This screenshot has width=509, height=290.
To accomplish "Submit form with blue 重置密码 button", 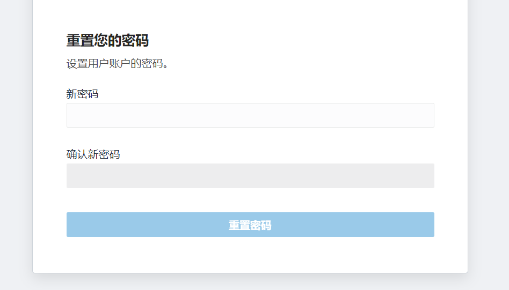I will coord(250,225).
